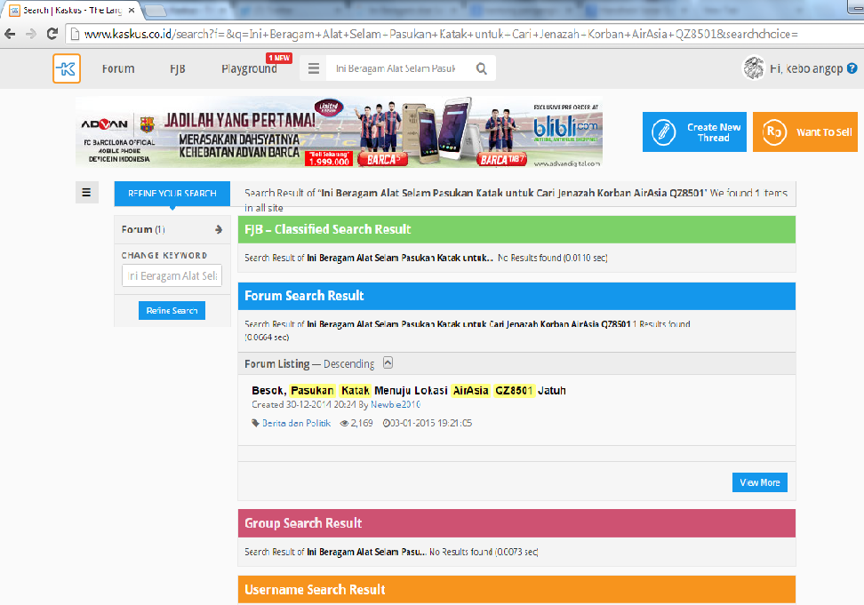Open the blue help question mark icon

click(x=852, y=68)
